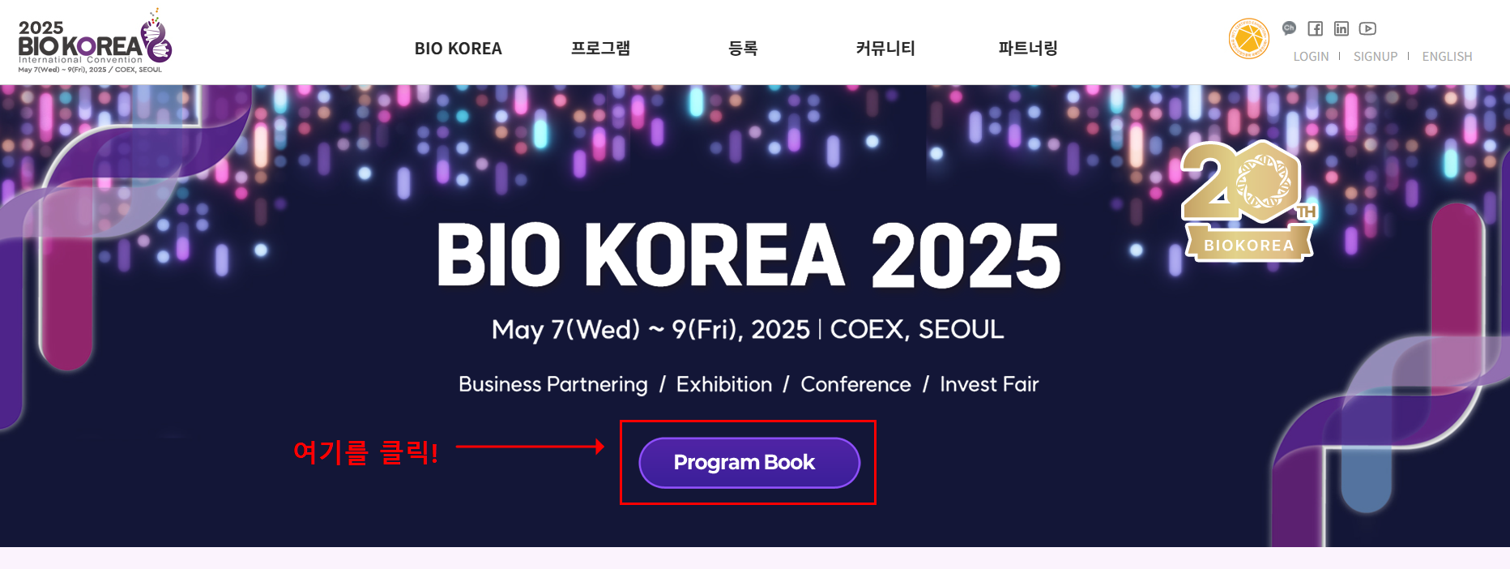Switch language by clicking ENGLISH
This screenshot has width=1510, height=569.
pos(1448,56)
